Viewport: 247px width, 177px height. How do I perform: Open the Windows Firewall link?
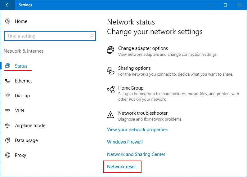125,142
